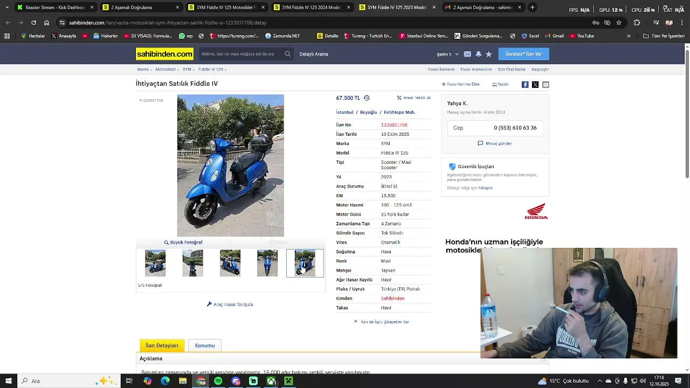Viewport: 690px width, 388px height.
Task: Share listing by email icon
Action: 546,85
